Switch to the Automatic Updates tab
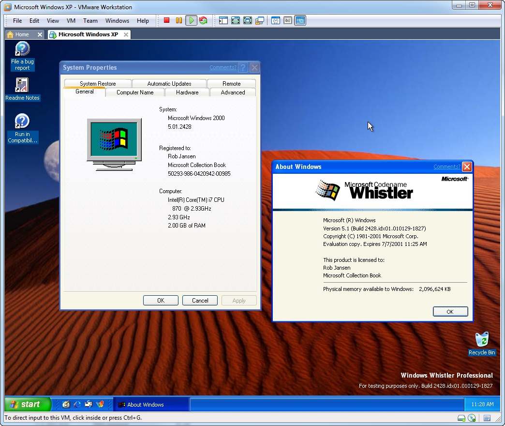Viewport: 505px width, 426px height. (x=169, y=83)
